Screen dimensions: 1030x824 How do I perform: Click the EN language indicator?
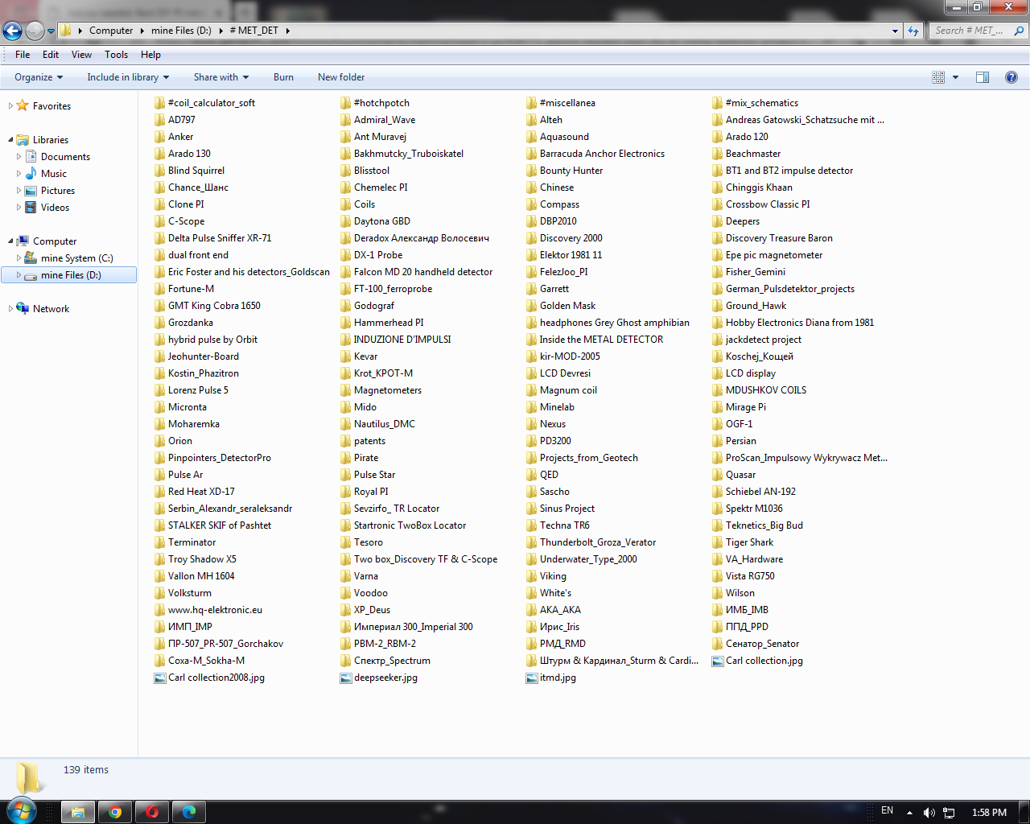tap(887, 811)
